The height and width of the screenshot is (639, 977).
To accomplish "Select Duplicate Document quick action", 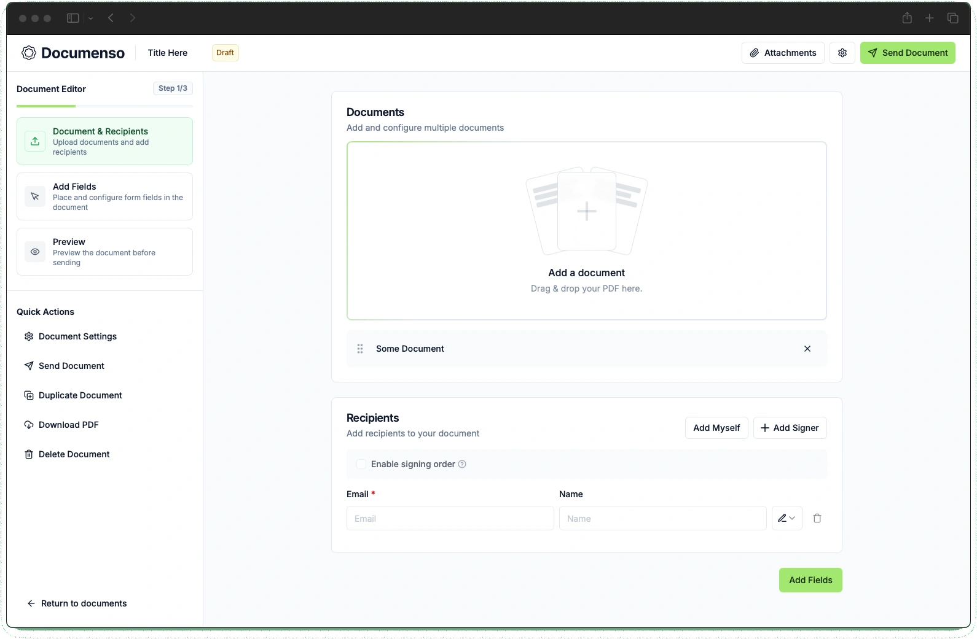I will coord(73,395).
